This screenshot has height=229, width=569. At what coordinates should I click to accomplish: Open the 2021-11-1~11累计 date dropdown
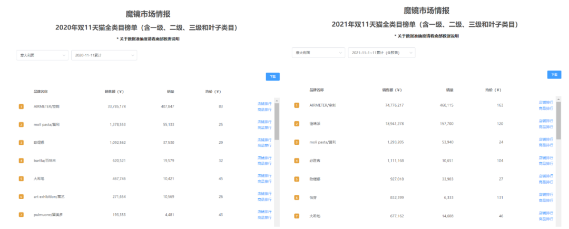click(x=381, y=53)
